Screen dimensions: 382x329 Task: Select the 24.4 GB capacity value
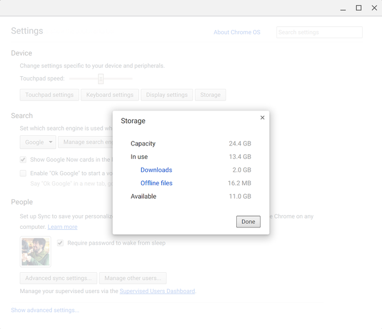point(240,143)
